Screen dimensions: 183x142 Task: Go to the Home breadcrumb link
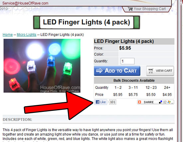8,35
